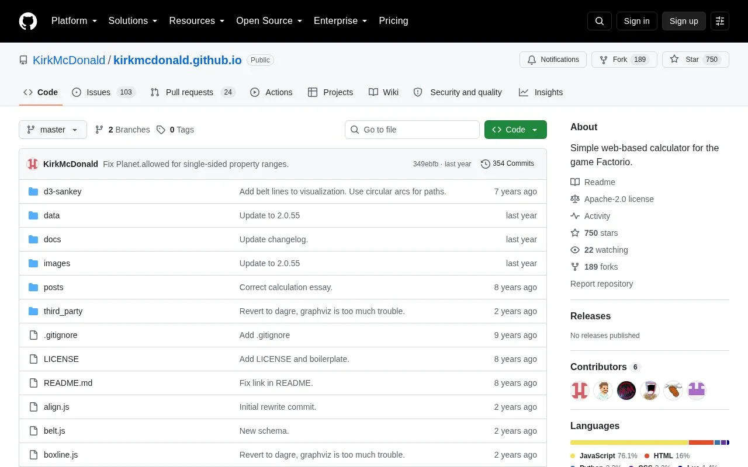
Task: Click the Sign in button
Action: click(x=636, y=21)
